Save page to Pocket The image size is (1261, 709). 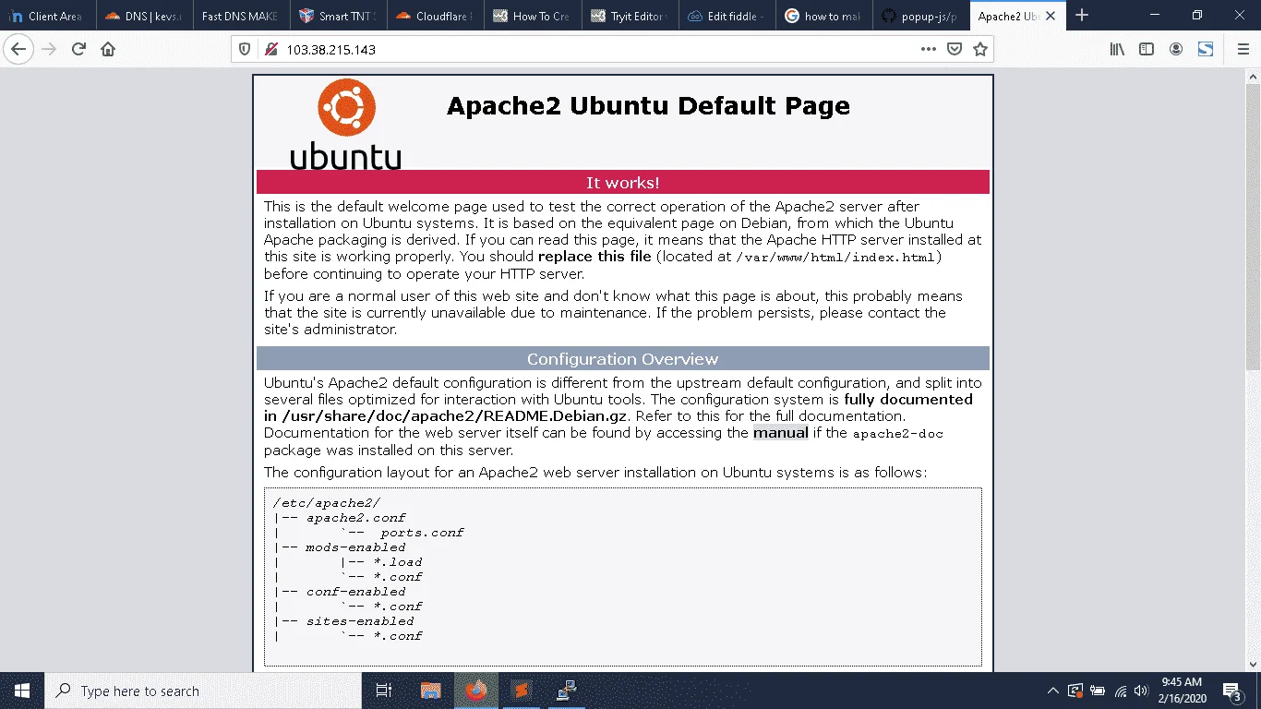click(955, 49)
